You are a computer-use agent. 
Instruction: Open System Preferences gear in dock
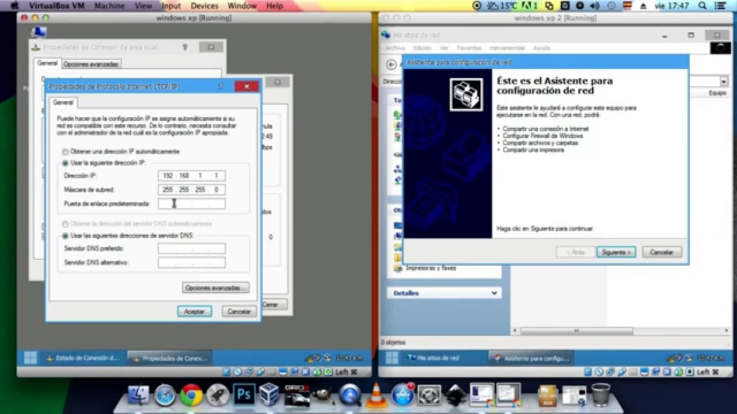(x=429, y=395)
